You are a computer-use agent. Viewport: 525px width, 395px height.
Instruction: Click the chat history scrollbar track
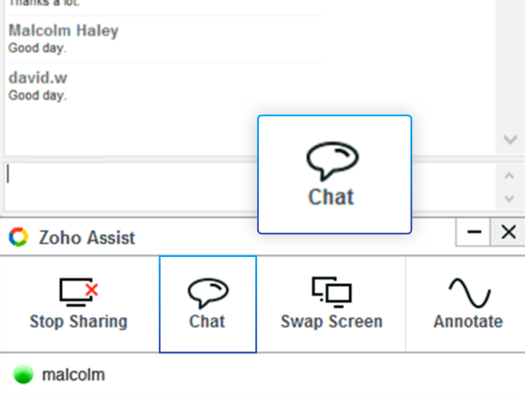[x=510, y=68]
